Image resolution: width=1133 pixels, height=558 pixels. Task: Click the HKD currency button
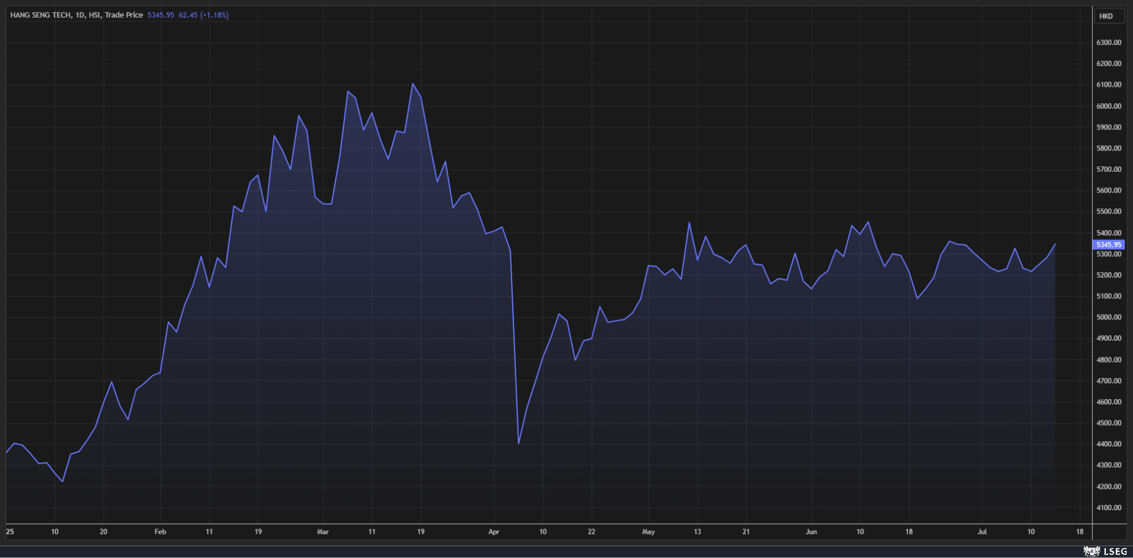coord(1108,16)
